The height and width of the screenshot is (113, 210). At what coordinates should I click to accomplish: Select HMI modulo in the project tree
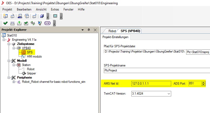click(34, 56)
